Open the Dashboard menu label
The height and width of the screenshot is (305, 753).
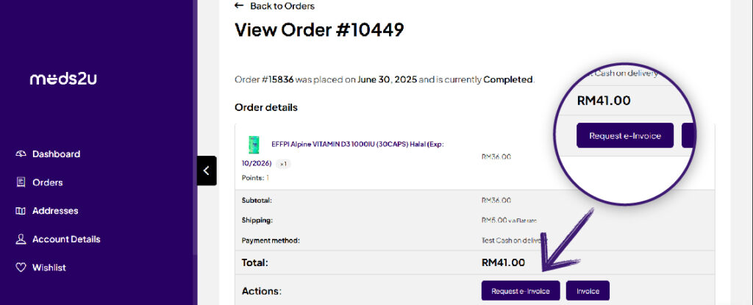click(56, 154)
